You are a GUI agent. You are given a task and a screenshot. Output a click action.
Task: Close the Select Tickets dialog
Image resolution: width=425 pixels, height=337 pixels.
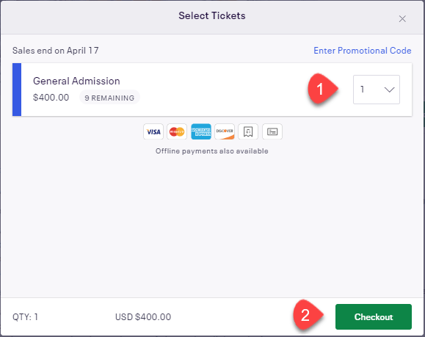402,18
